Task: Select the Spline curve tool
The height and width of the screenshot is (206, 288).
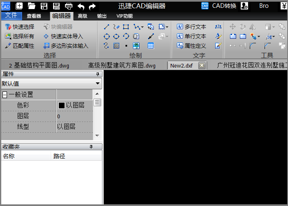Action: coord(106,46)
